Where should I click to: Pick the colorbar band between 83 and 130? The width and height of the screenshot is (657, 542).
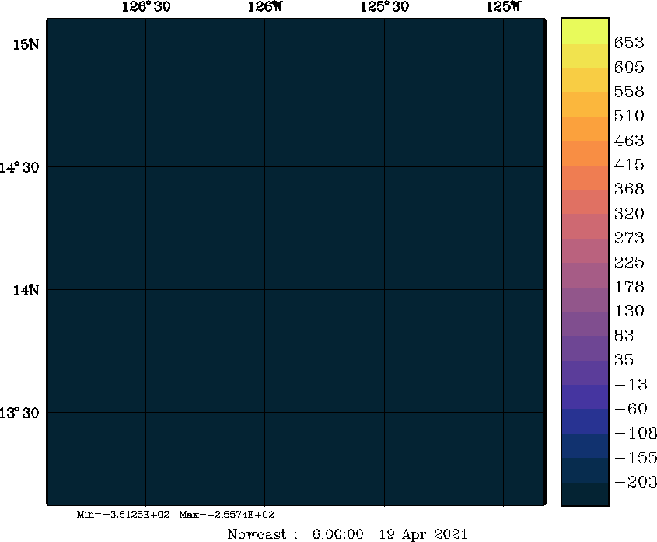(584, 323)
